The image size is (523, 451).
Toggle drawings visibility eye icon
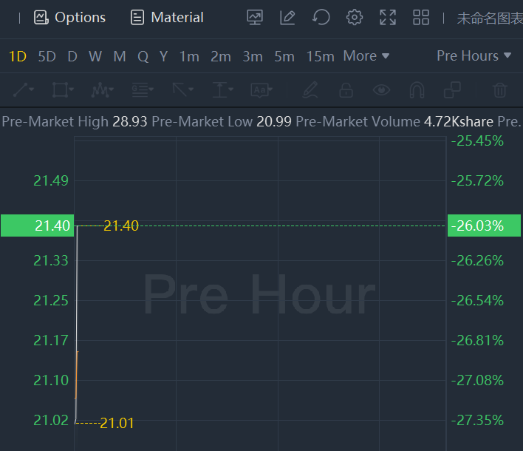(381, 90)
